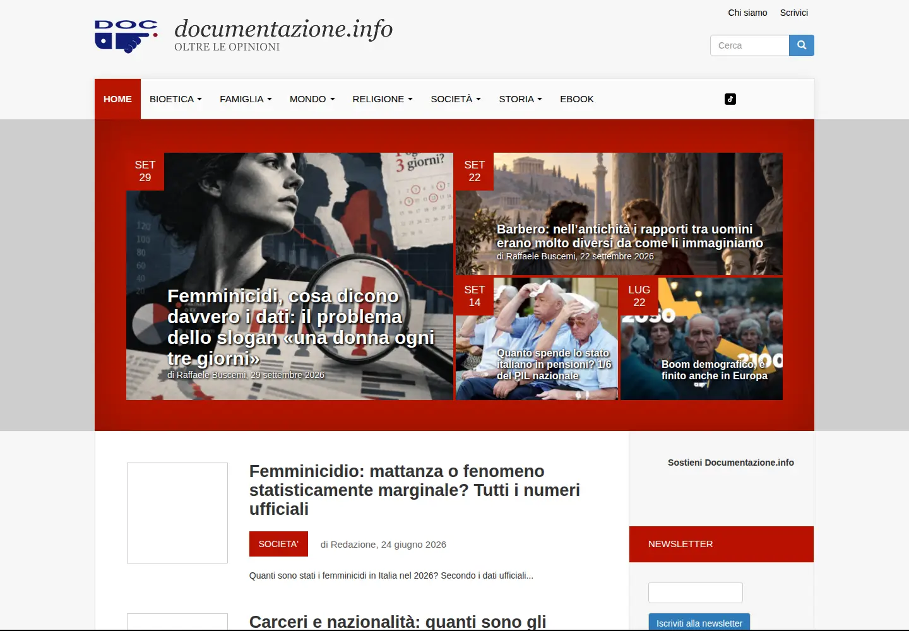
Task: Click 'di Raffaele Buscemi, 22 settembre 2026'
Action: pyautogui.click(x=575, y=256)
